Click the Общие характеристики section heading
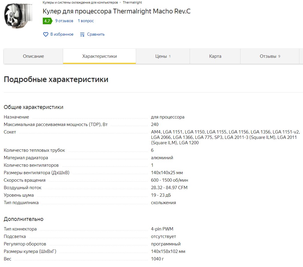Image resolution: width=303 pixels, height=267 pixels. click(x=34, y=107)
